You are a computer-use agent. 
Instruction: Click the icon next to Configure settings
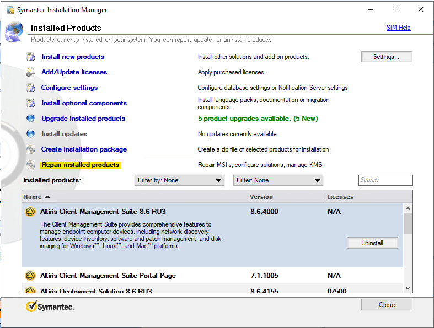click(31, 88)
